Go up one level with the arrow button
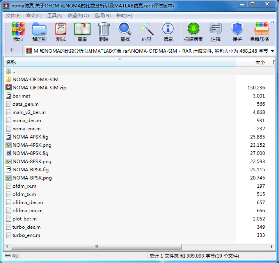 point(12,50)
